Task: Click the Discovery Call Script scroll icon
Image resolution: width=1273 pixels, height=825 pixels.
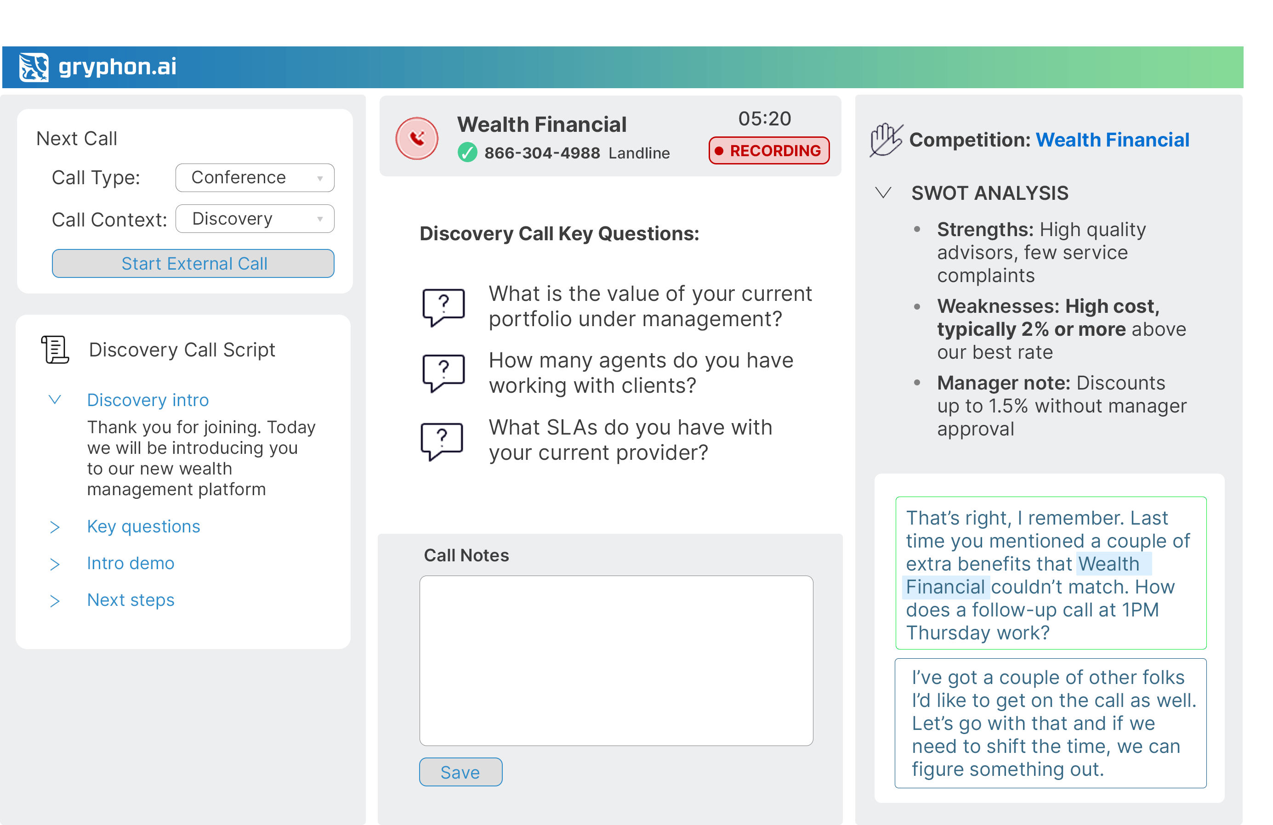Action: click(56, 350)
